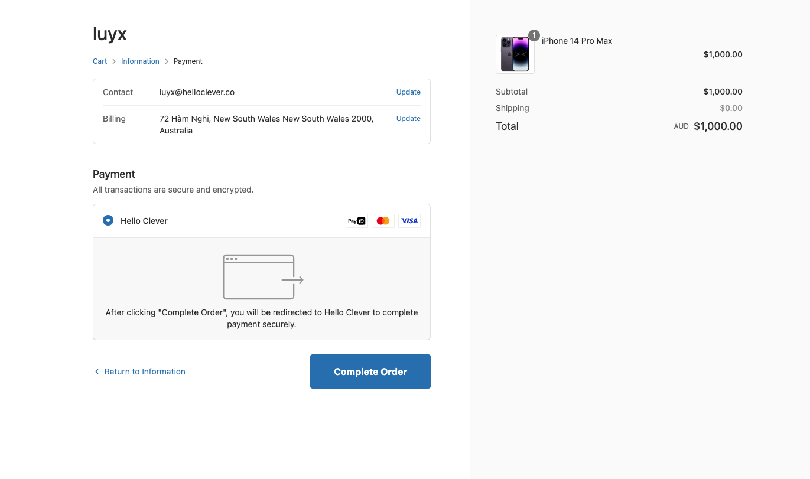810x479 pixels.
Task: Click the Visa card logo
Action: coord(409,221)
